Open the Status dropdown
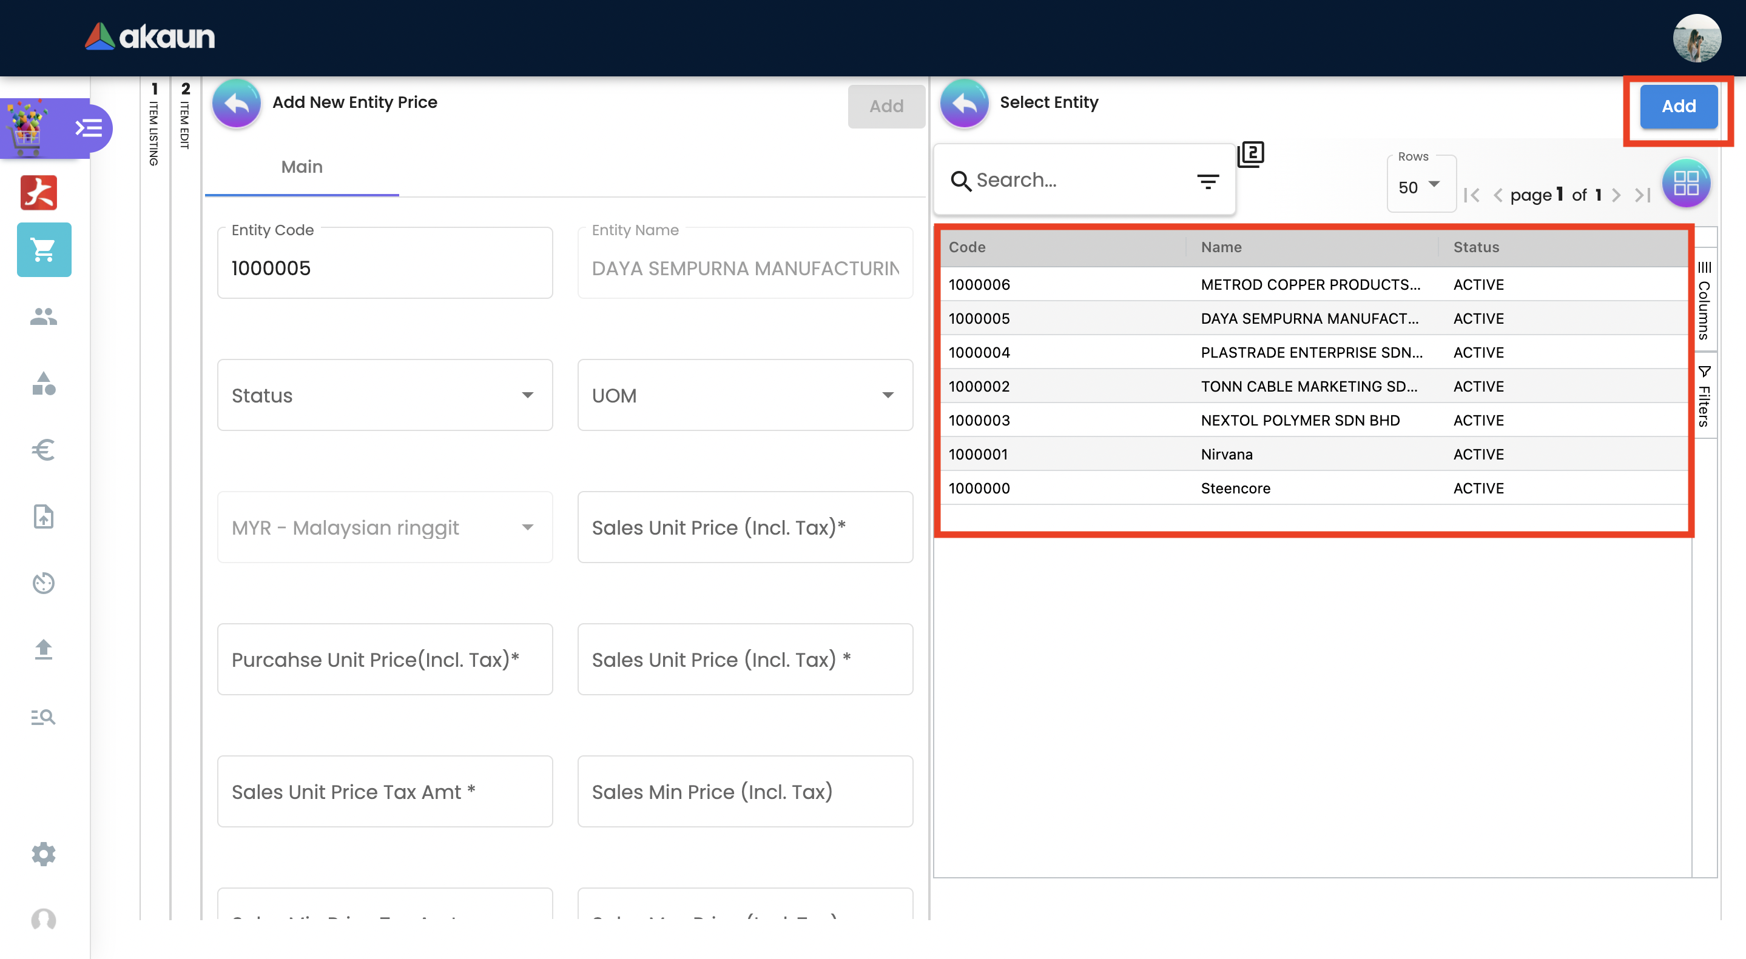Screen dimensions: 1746x959 384,395
